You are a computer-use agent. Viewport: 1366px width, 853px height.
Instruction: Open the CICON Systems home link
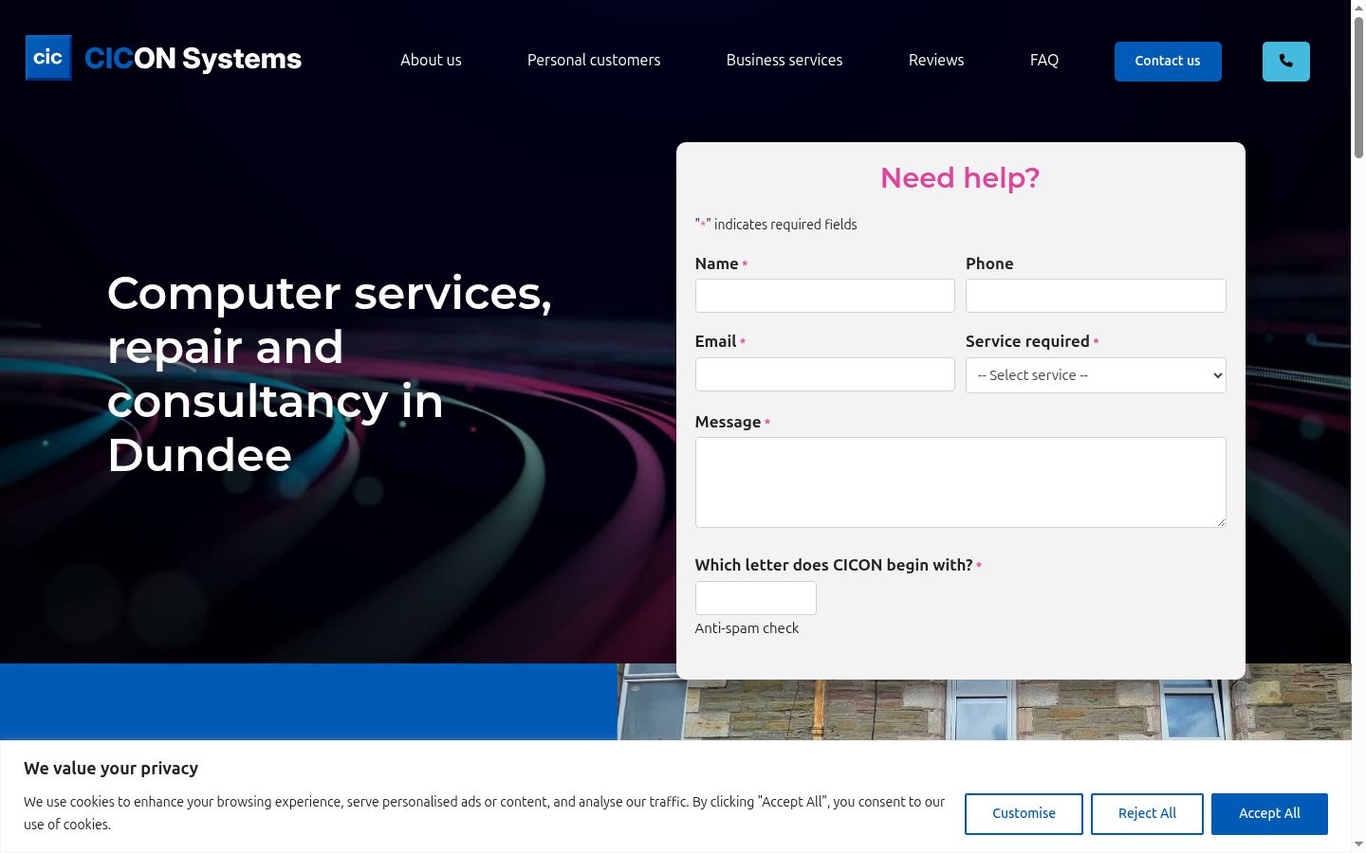[x=163, y=59]
